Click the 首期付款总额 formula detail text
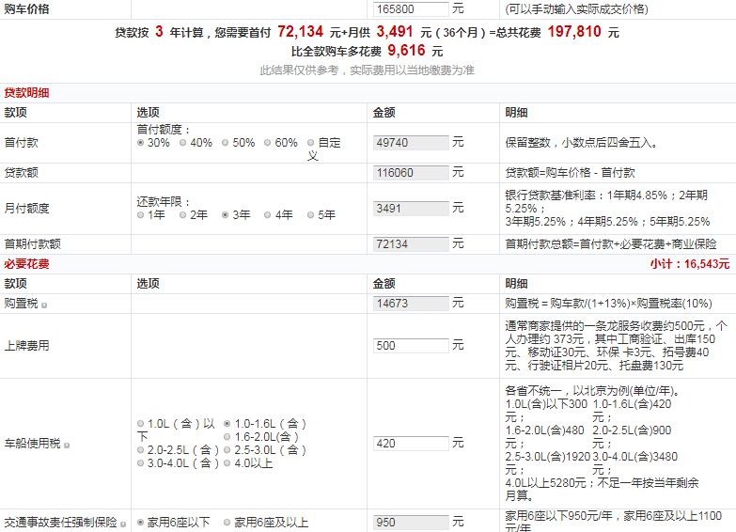This screenshot has height=532, width=736. tap(611, 244)
